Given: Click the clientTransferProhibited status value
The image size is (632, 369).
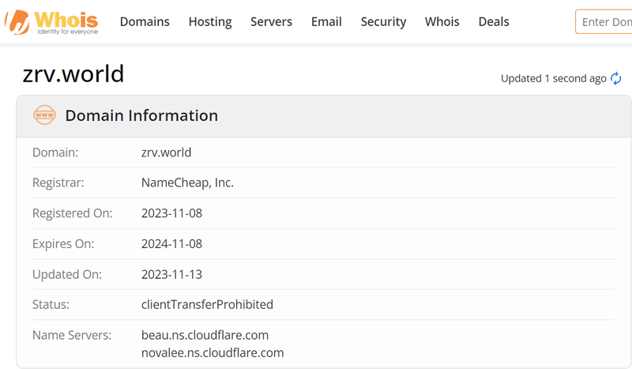Looking at the screenshot, I should 207,304.
